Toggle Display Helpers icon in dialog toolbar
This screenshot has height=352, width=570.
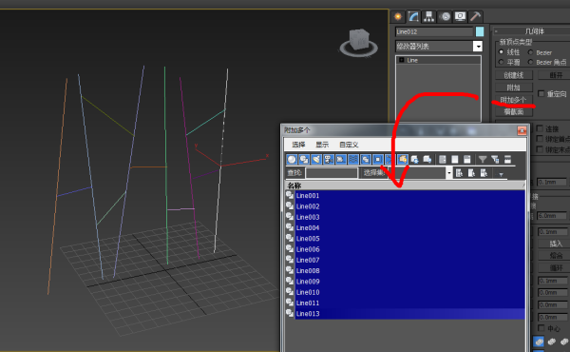click(x=341, y=160)
